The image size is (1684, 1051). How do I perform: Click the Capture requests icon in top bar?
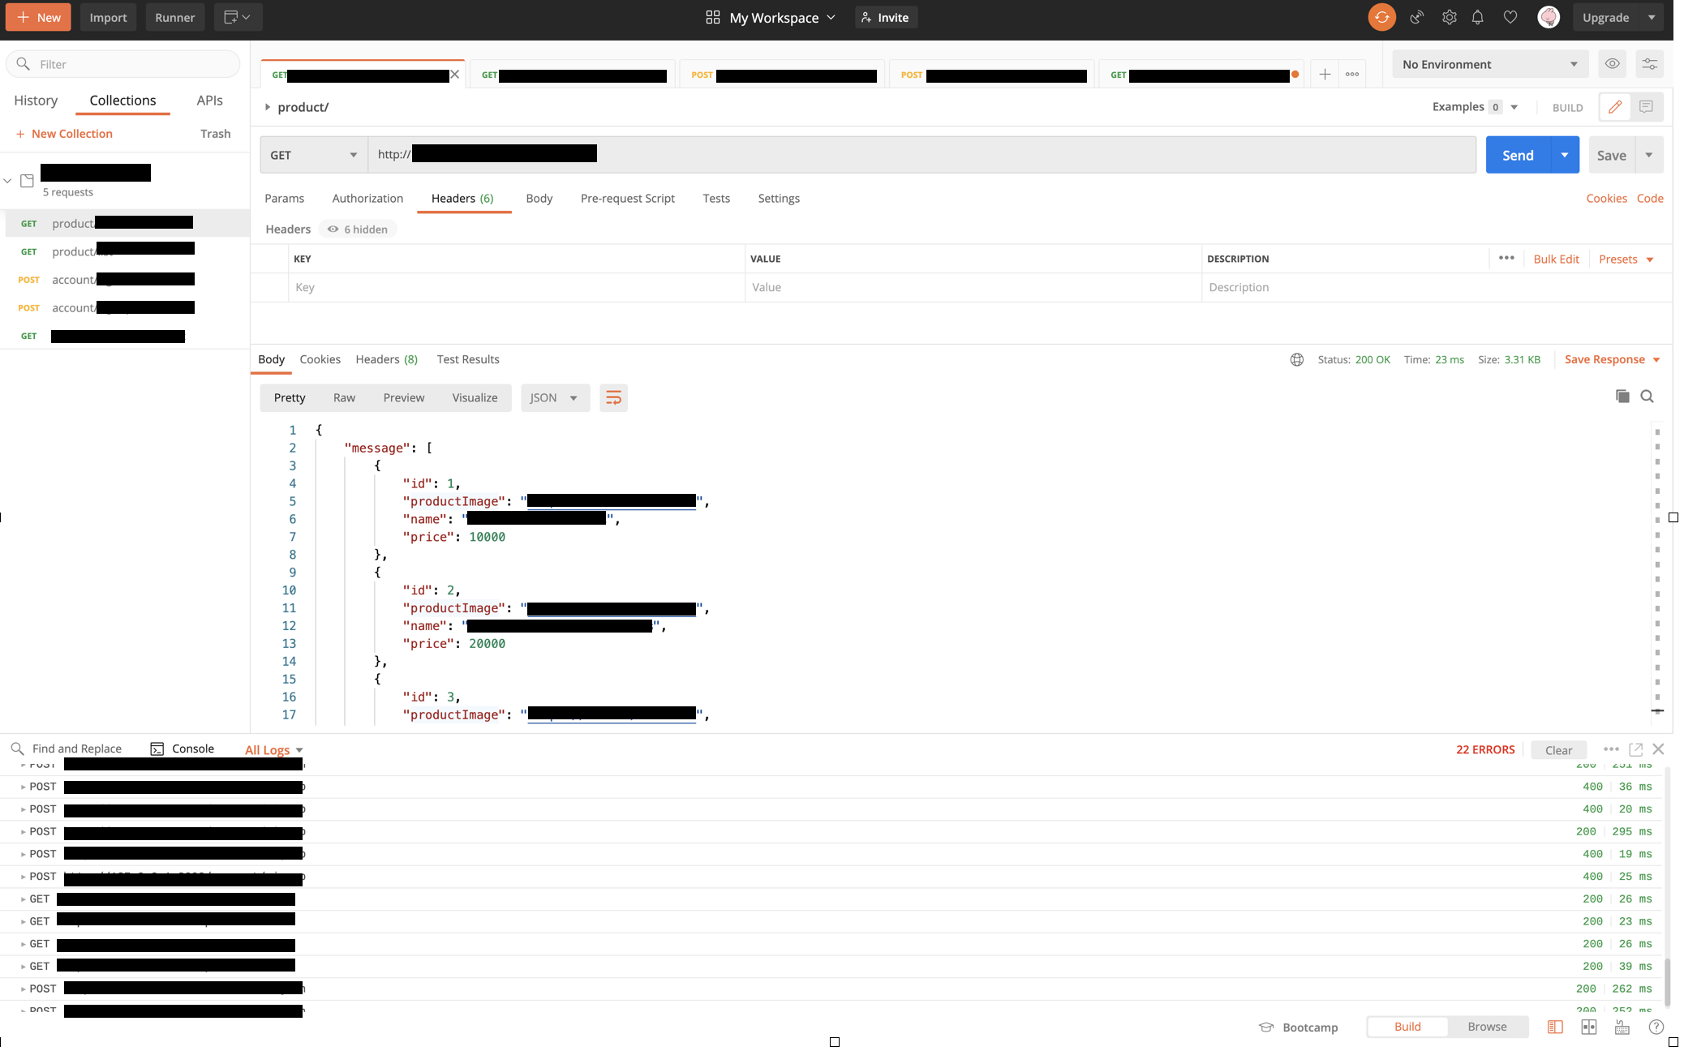click(x=1416, y=17)
